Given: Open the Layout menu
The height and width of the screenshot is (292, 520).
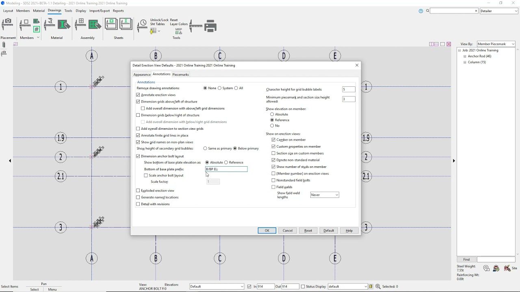Looking at the screenshot, I should click(8, 11).
